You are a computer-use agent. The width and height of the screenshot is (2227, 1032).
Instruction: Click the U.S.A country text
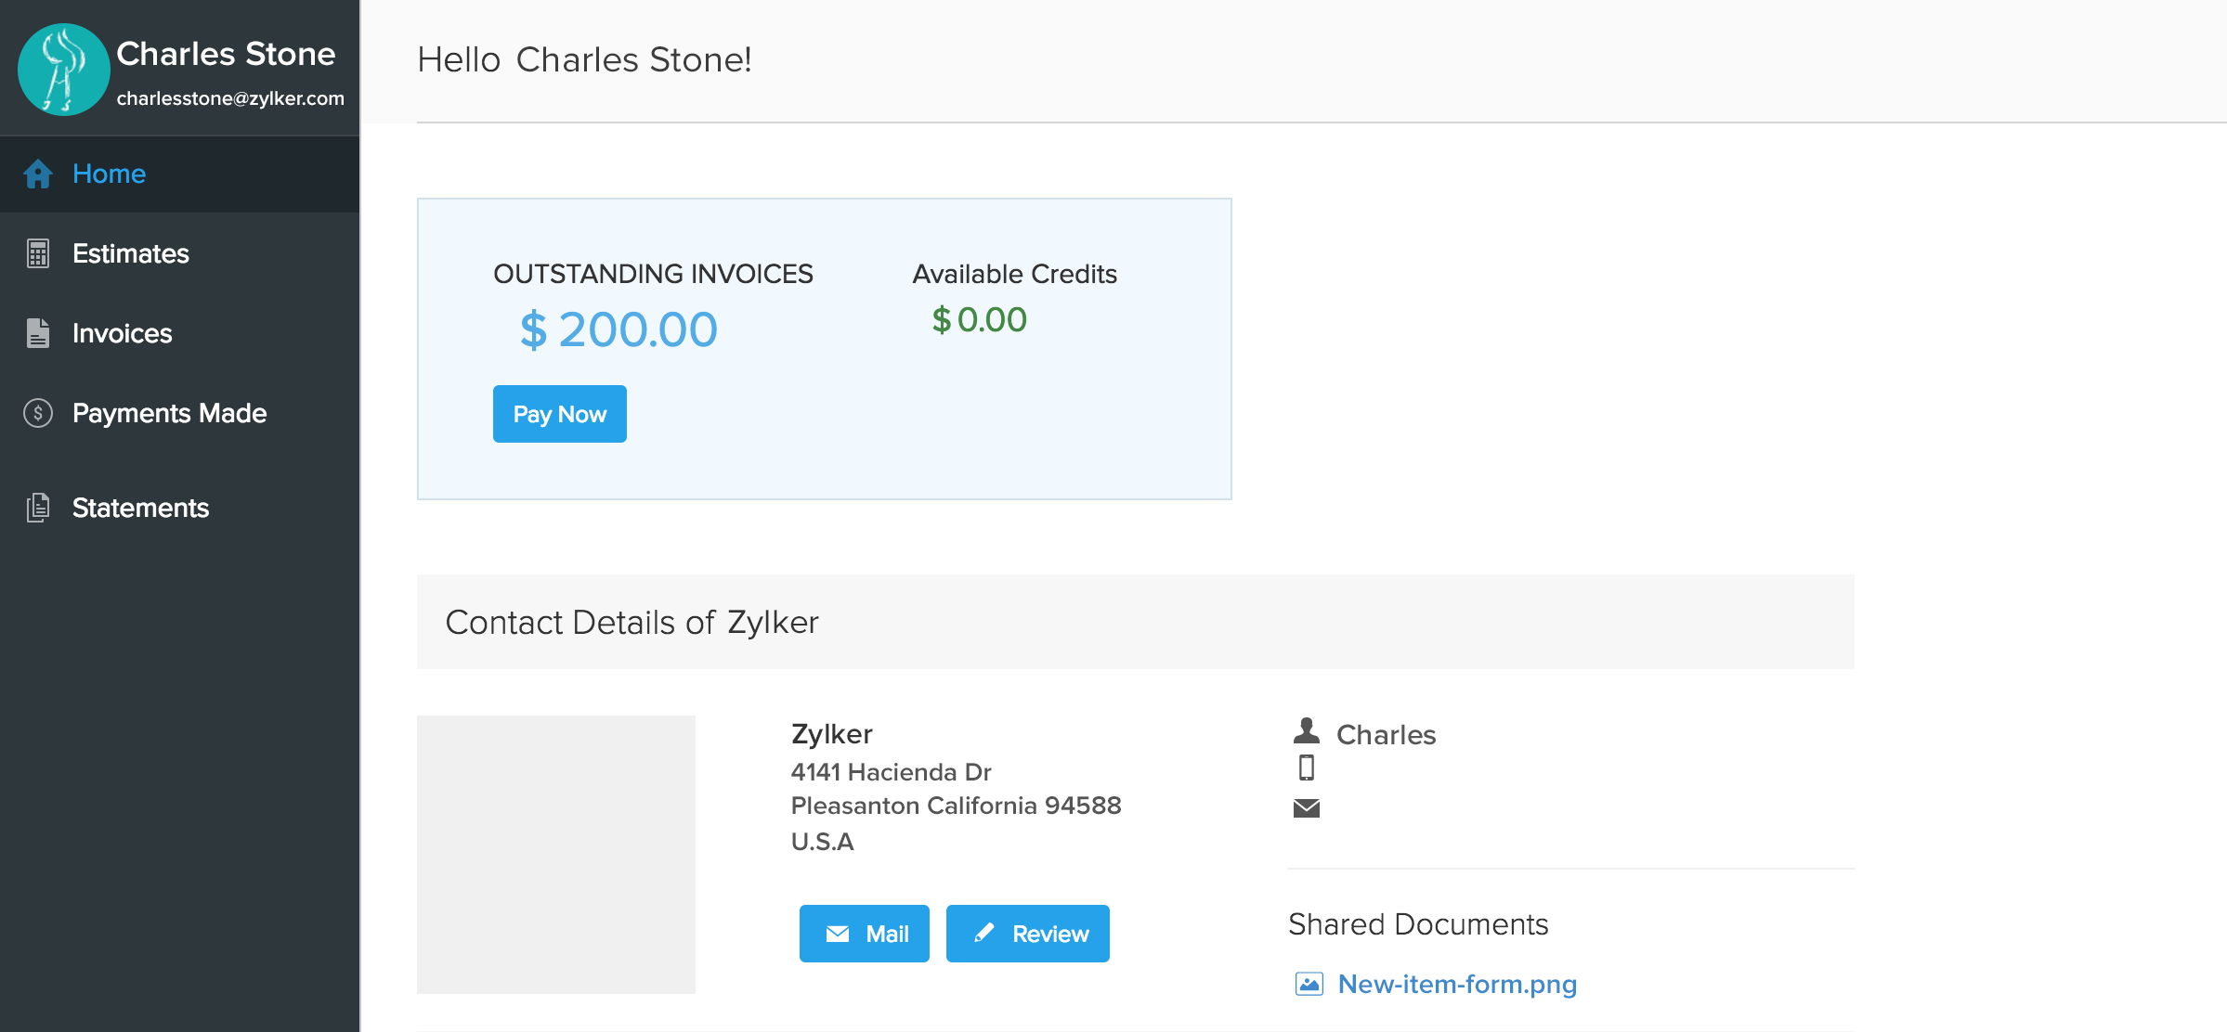(823, 842)
